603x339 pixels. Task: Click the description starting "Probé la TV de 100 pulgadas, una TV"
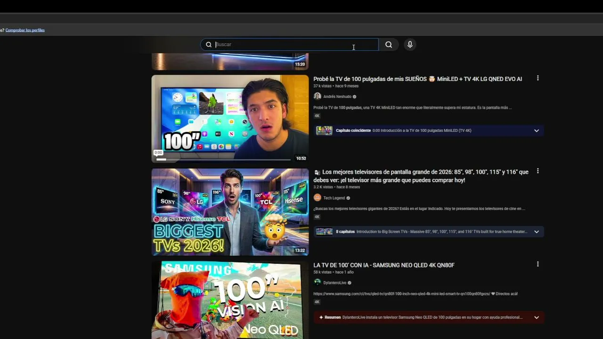click(x=412, y=107)
